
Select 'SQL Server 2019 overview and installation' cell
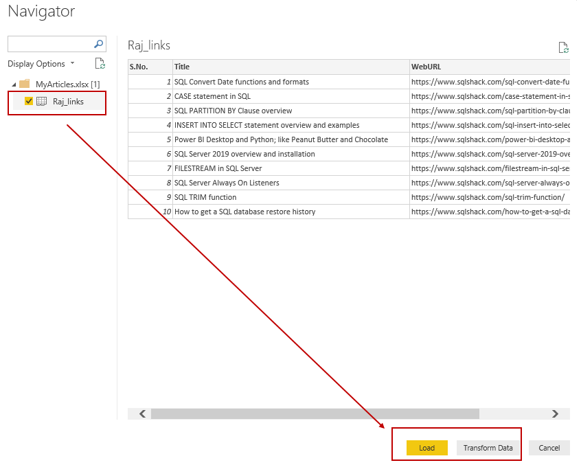(x=291, y=154)
